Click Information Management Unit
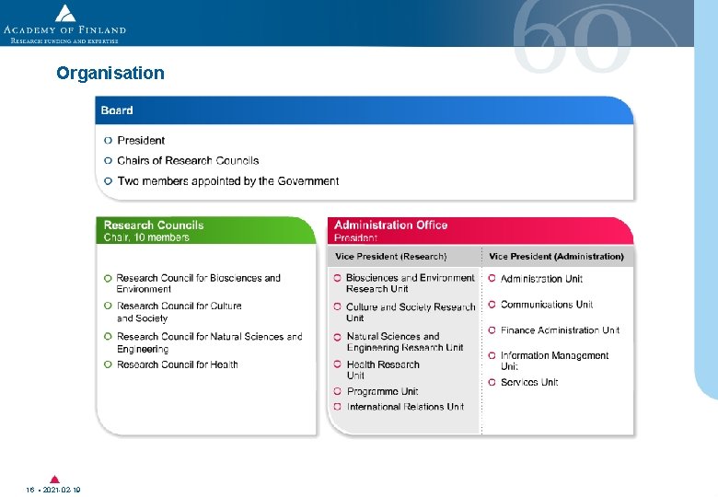The width and height of the screenshot is (718, 497). (554, 361)
